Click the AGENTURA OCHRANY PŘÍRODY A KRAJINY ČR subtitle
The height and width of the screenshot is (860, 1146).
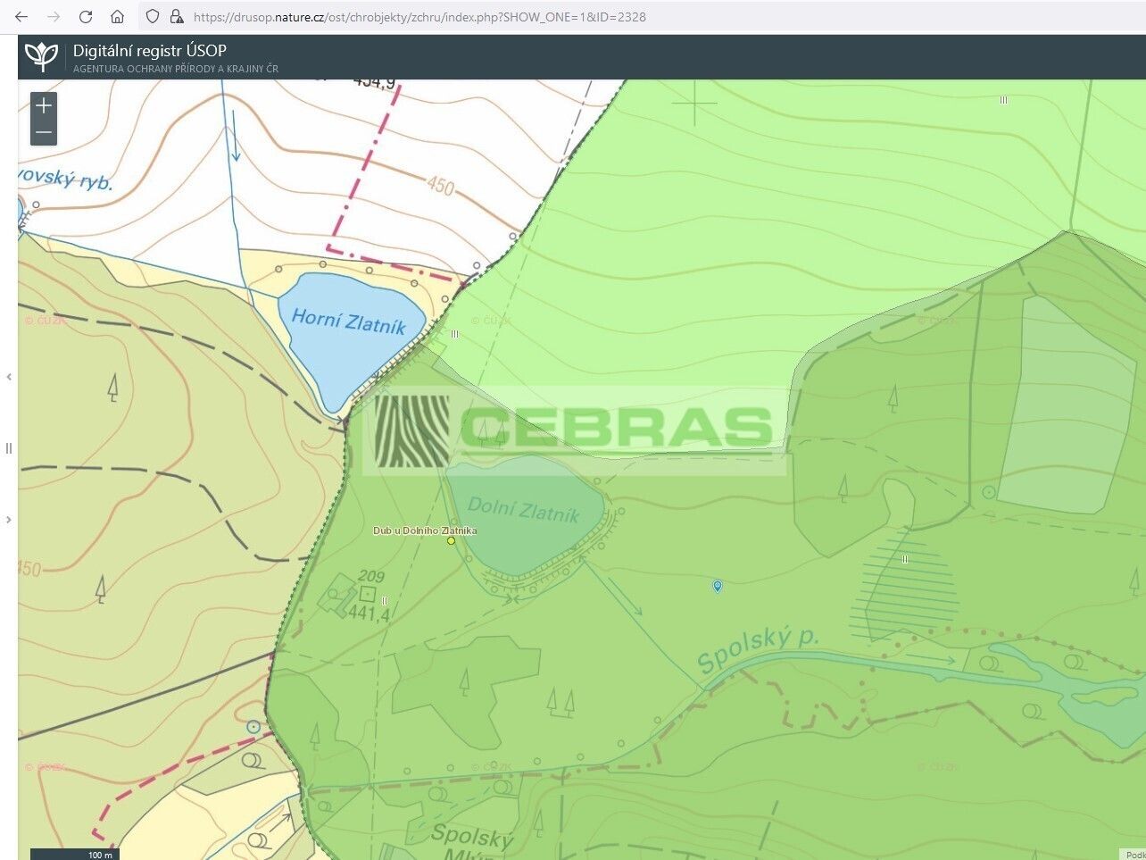(x=176, y=69)
